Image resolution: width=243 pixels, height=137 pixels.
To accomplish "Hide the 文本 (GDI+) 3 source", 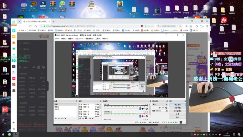I will 96,112.
